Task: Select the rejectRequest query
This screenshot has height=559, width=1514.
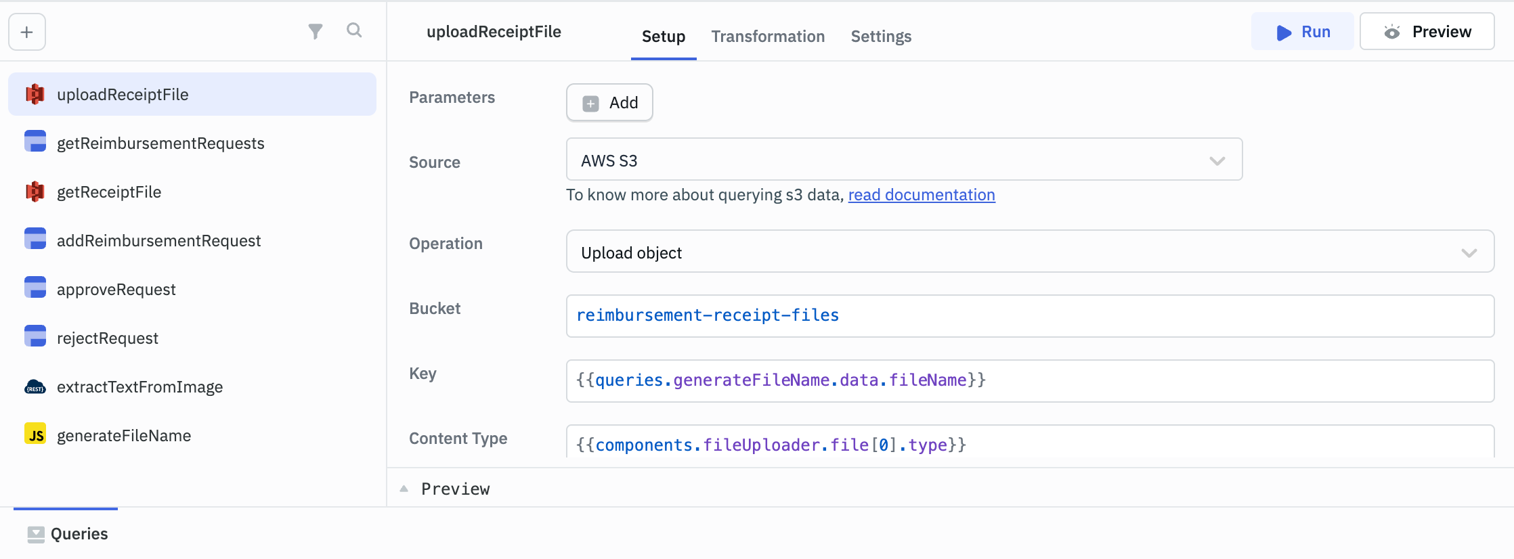Action: 107,338
